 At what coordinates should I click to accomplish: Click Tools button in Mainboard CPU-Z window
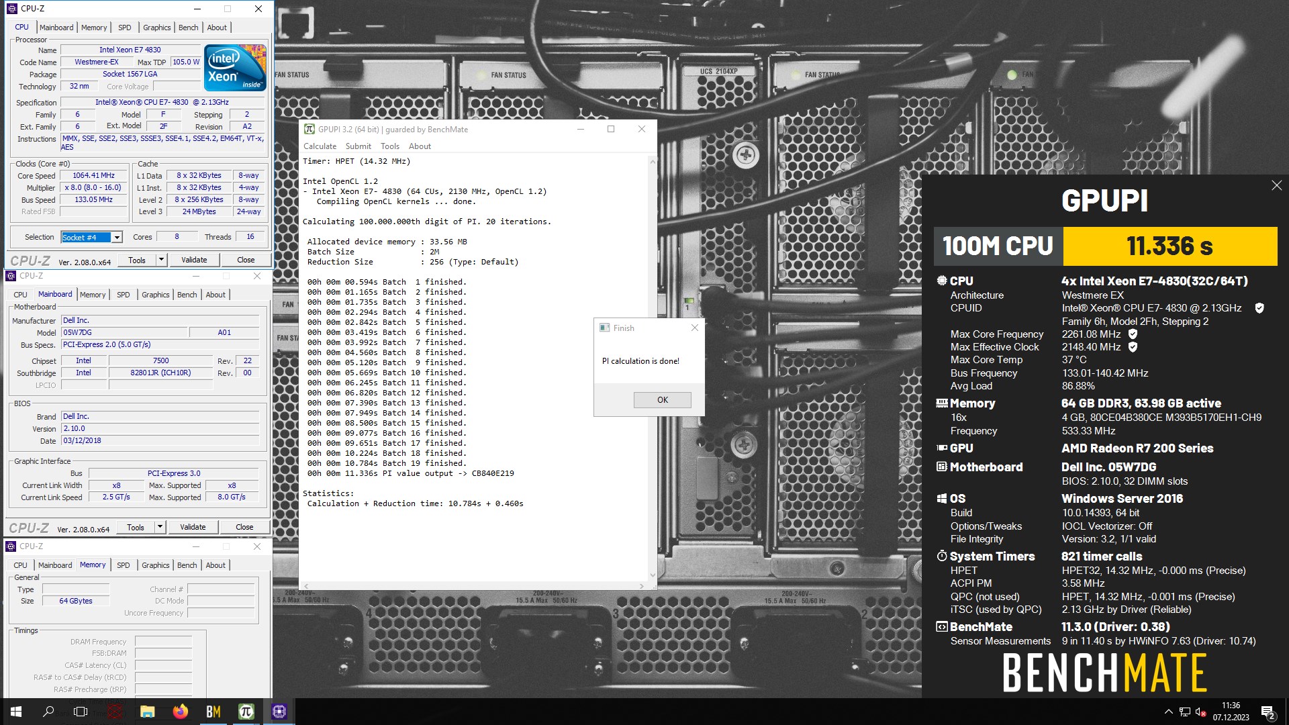tap(136, 527)
